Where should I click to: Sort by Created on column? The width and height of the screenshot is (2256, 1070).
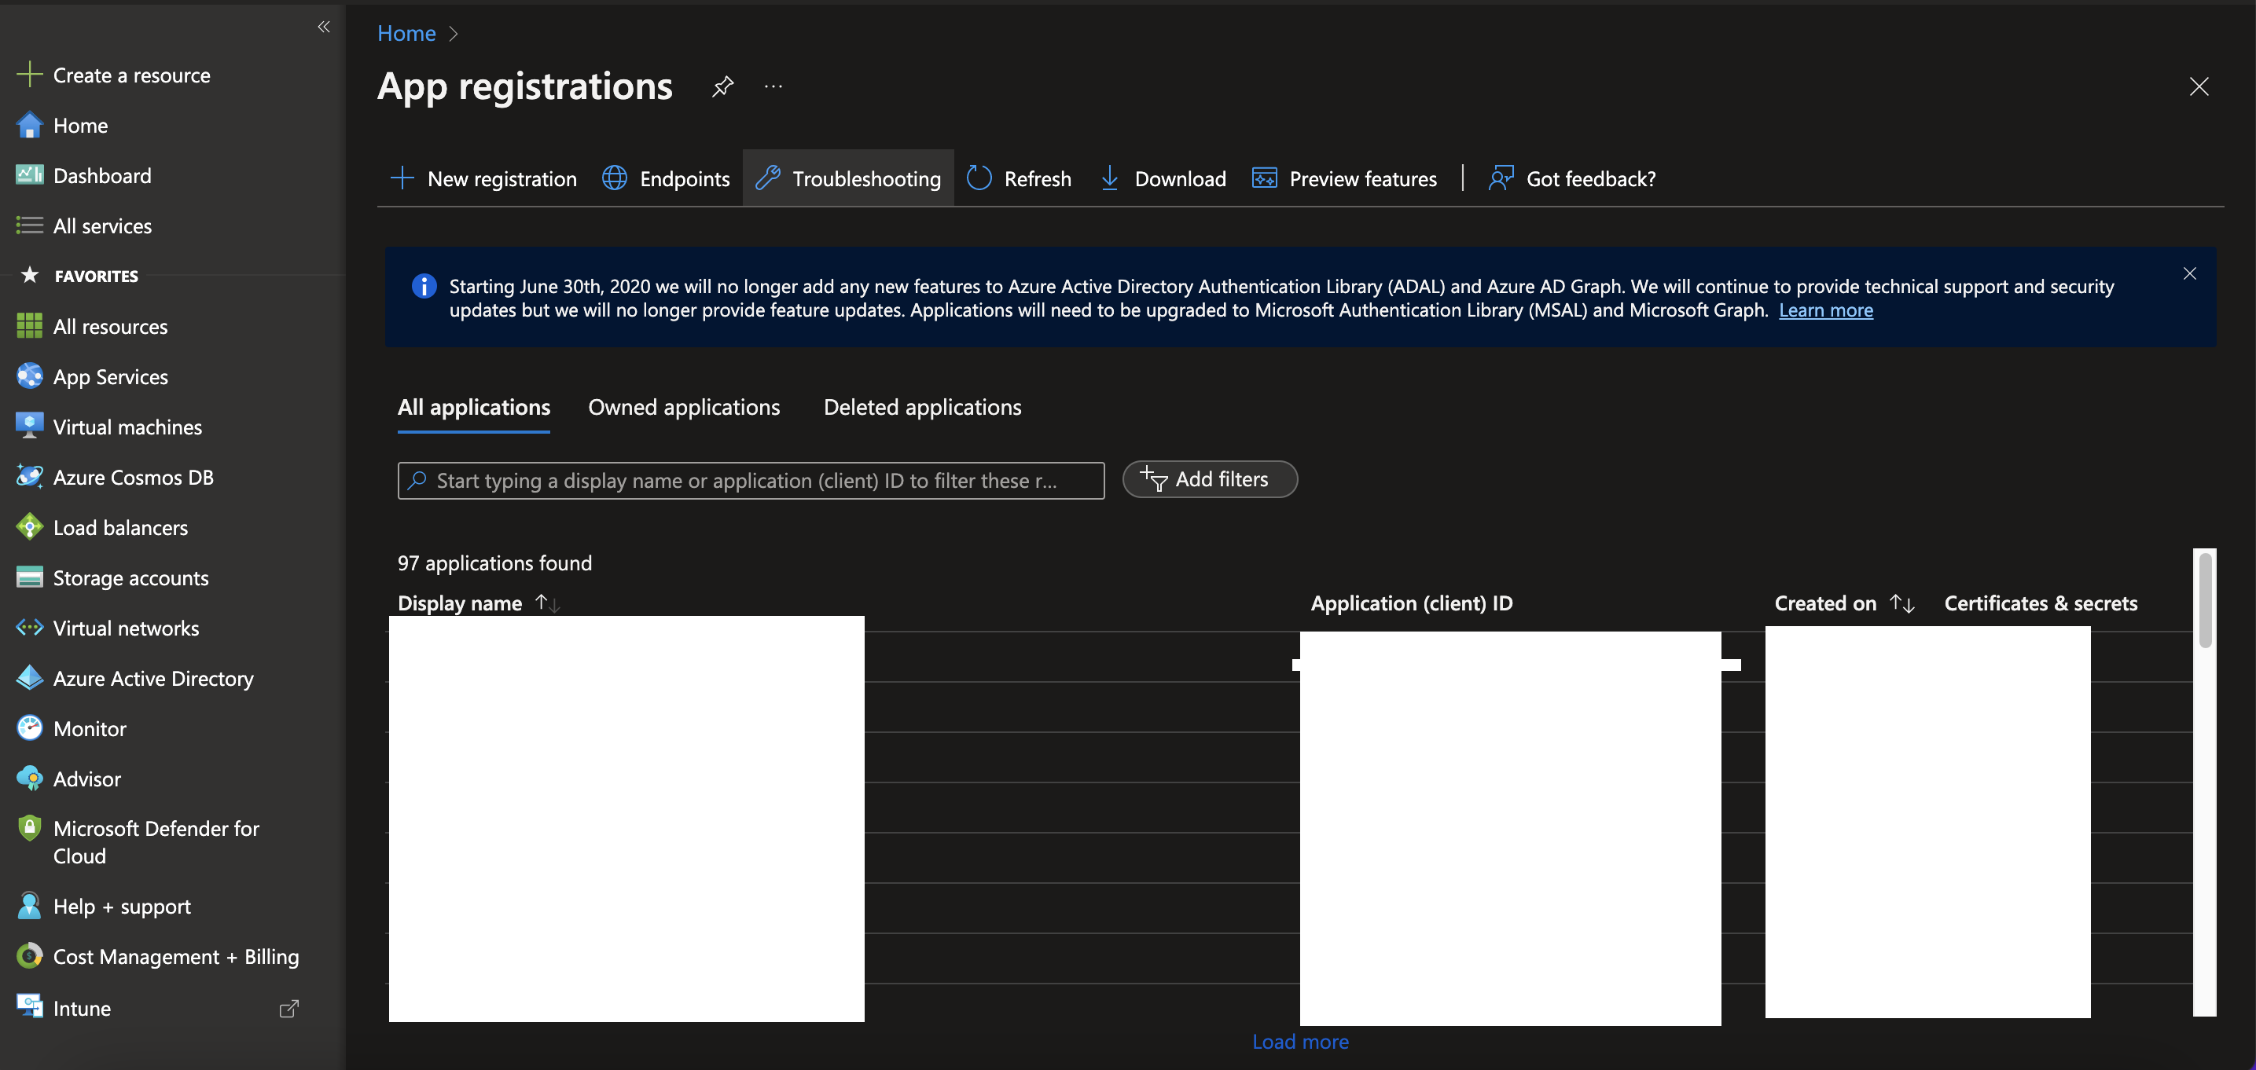(1901, 603)
